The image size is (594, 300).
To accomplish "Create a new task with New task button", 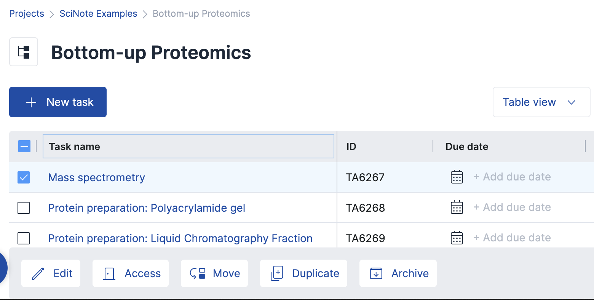I will pos(58,102).
